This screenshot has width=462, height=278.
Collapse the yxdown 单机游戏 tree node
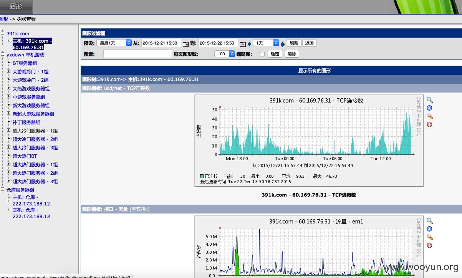tap(2, 54)
